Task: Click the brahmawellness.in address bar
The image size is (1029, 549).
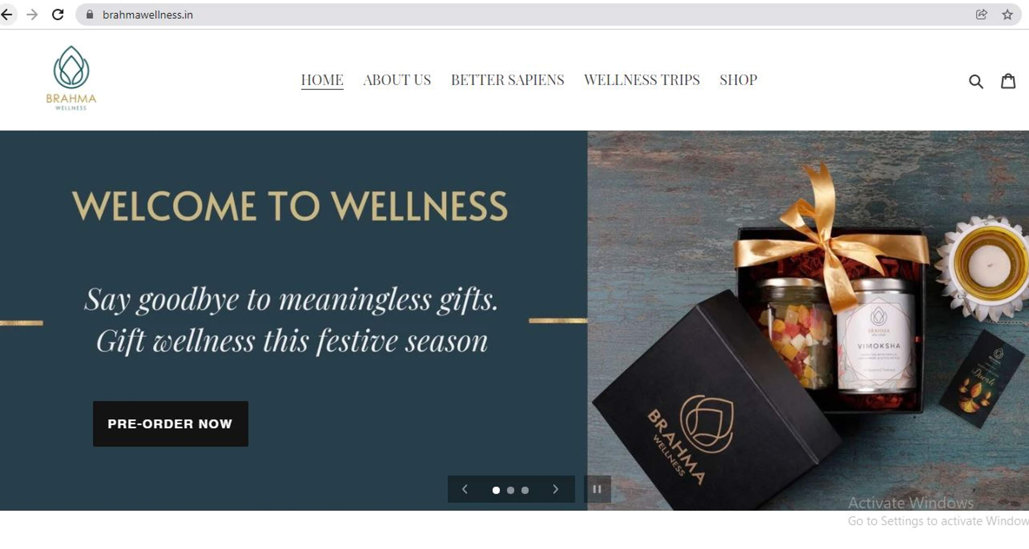Action: coord(519,15)
